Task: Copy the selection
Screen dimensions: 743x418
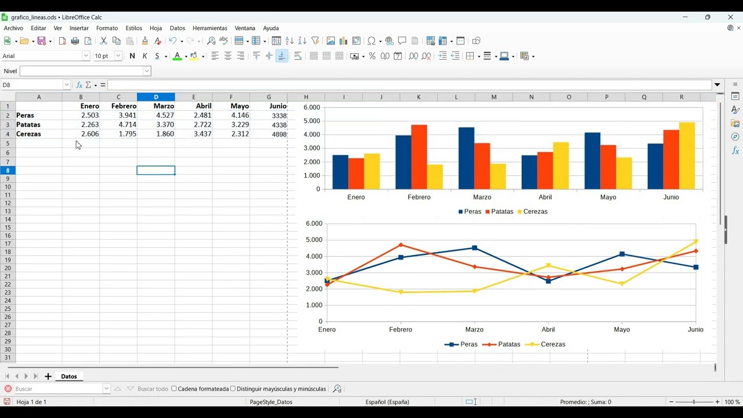Action: [116, 41]
